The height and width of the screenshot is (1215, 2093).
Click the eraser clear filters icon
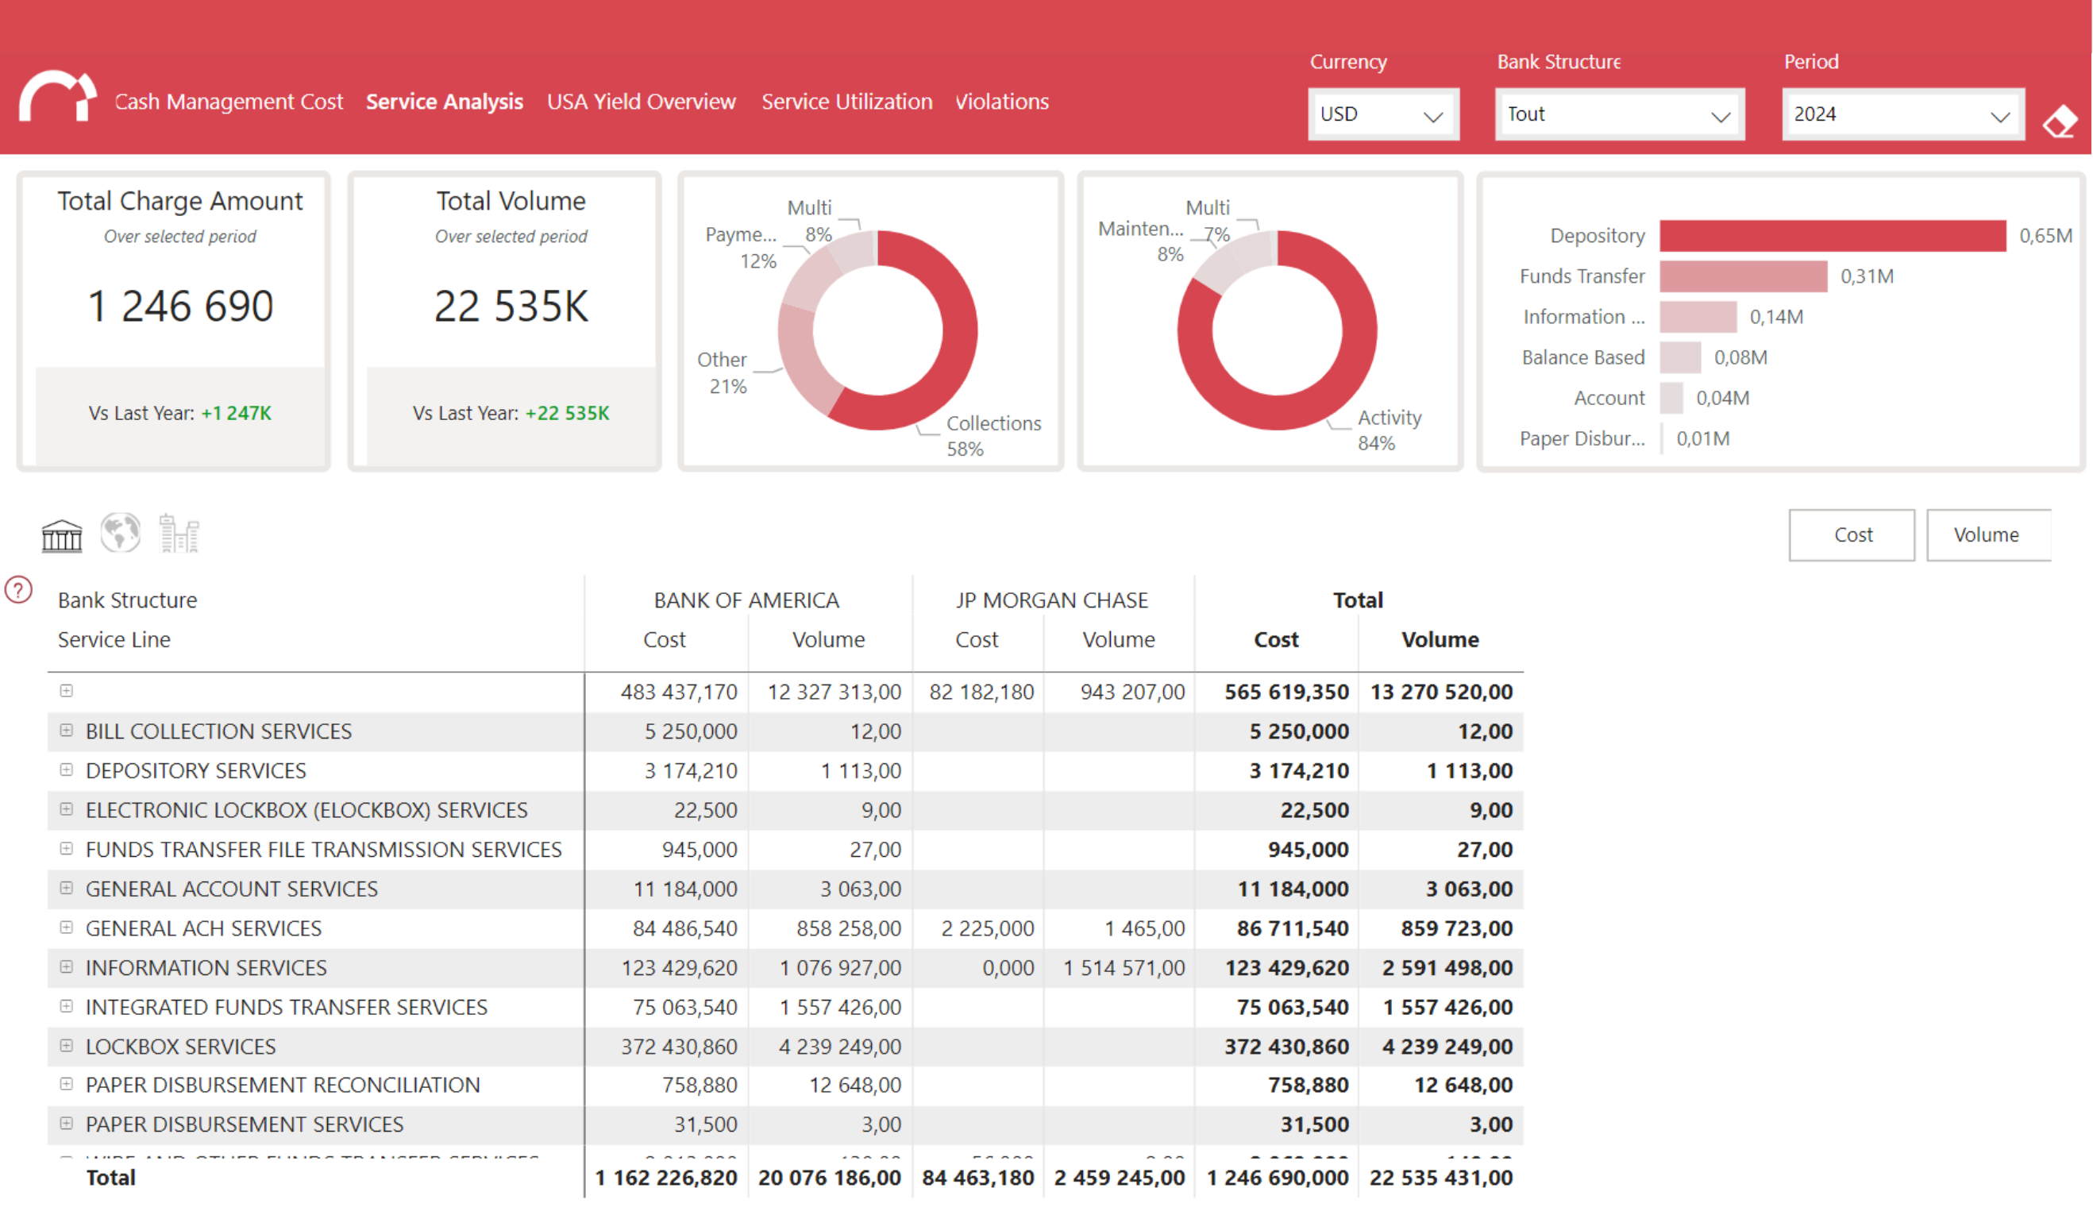(2059, 123)
